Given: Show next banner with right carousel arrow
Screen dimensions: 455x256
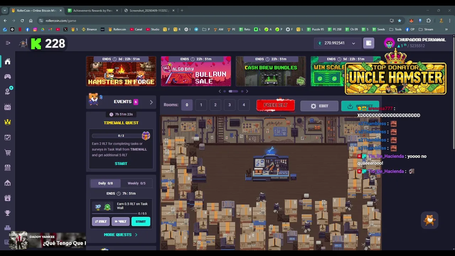Looking at the screenshot, I should (247, 91).
